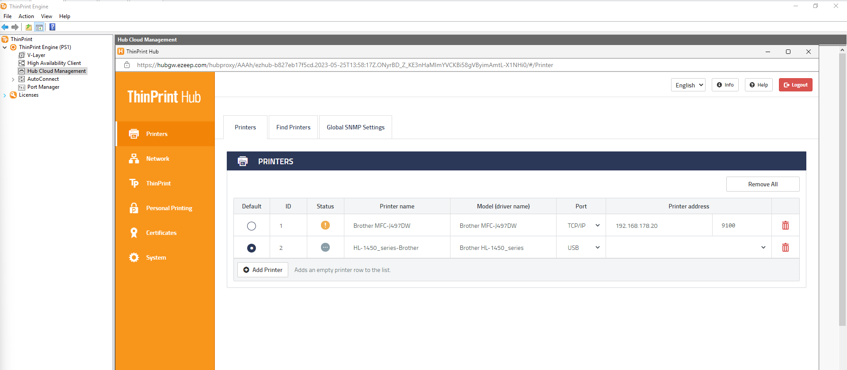Click the Brother HL-1450_series model field
Viewport: 847px width, 370px height.
[503, 248]
